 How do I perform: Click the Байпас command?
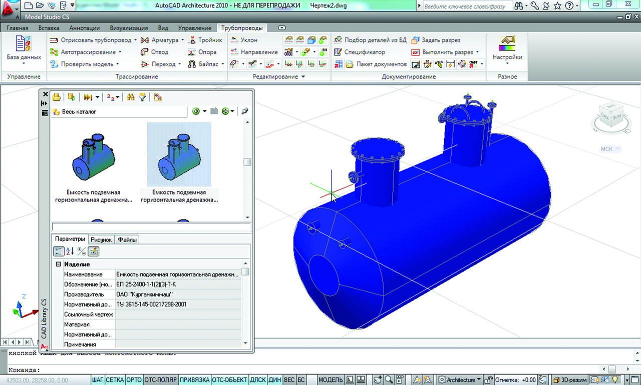[x=206, y=64]
